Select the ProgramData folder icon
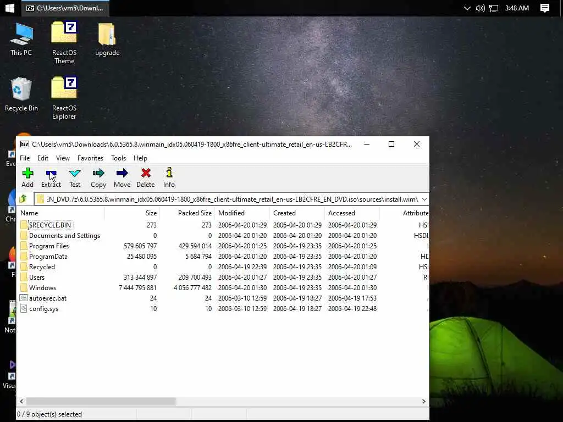 point(24,256)
